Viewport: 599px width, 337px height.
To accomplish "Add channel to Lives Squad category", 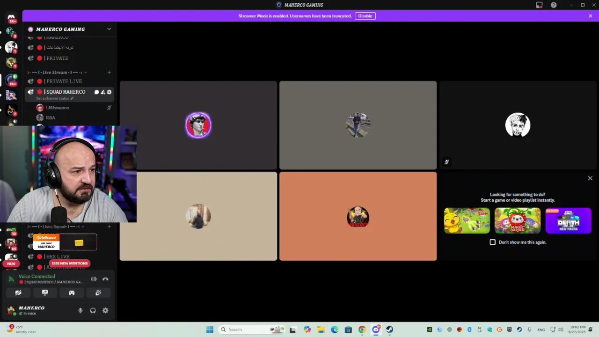I will click(x=109, y=227).
